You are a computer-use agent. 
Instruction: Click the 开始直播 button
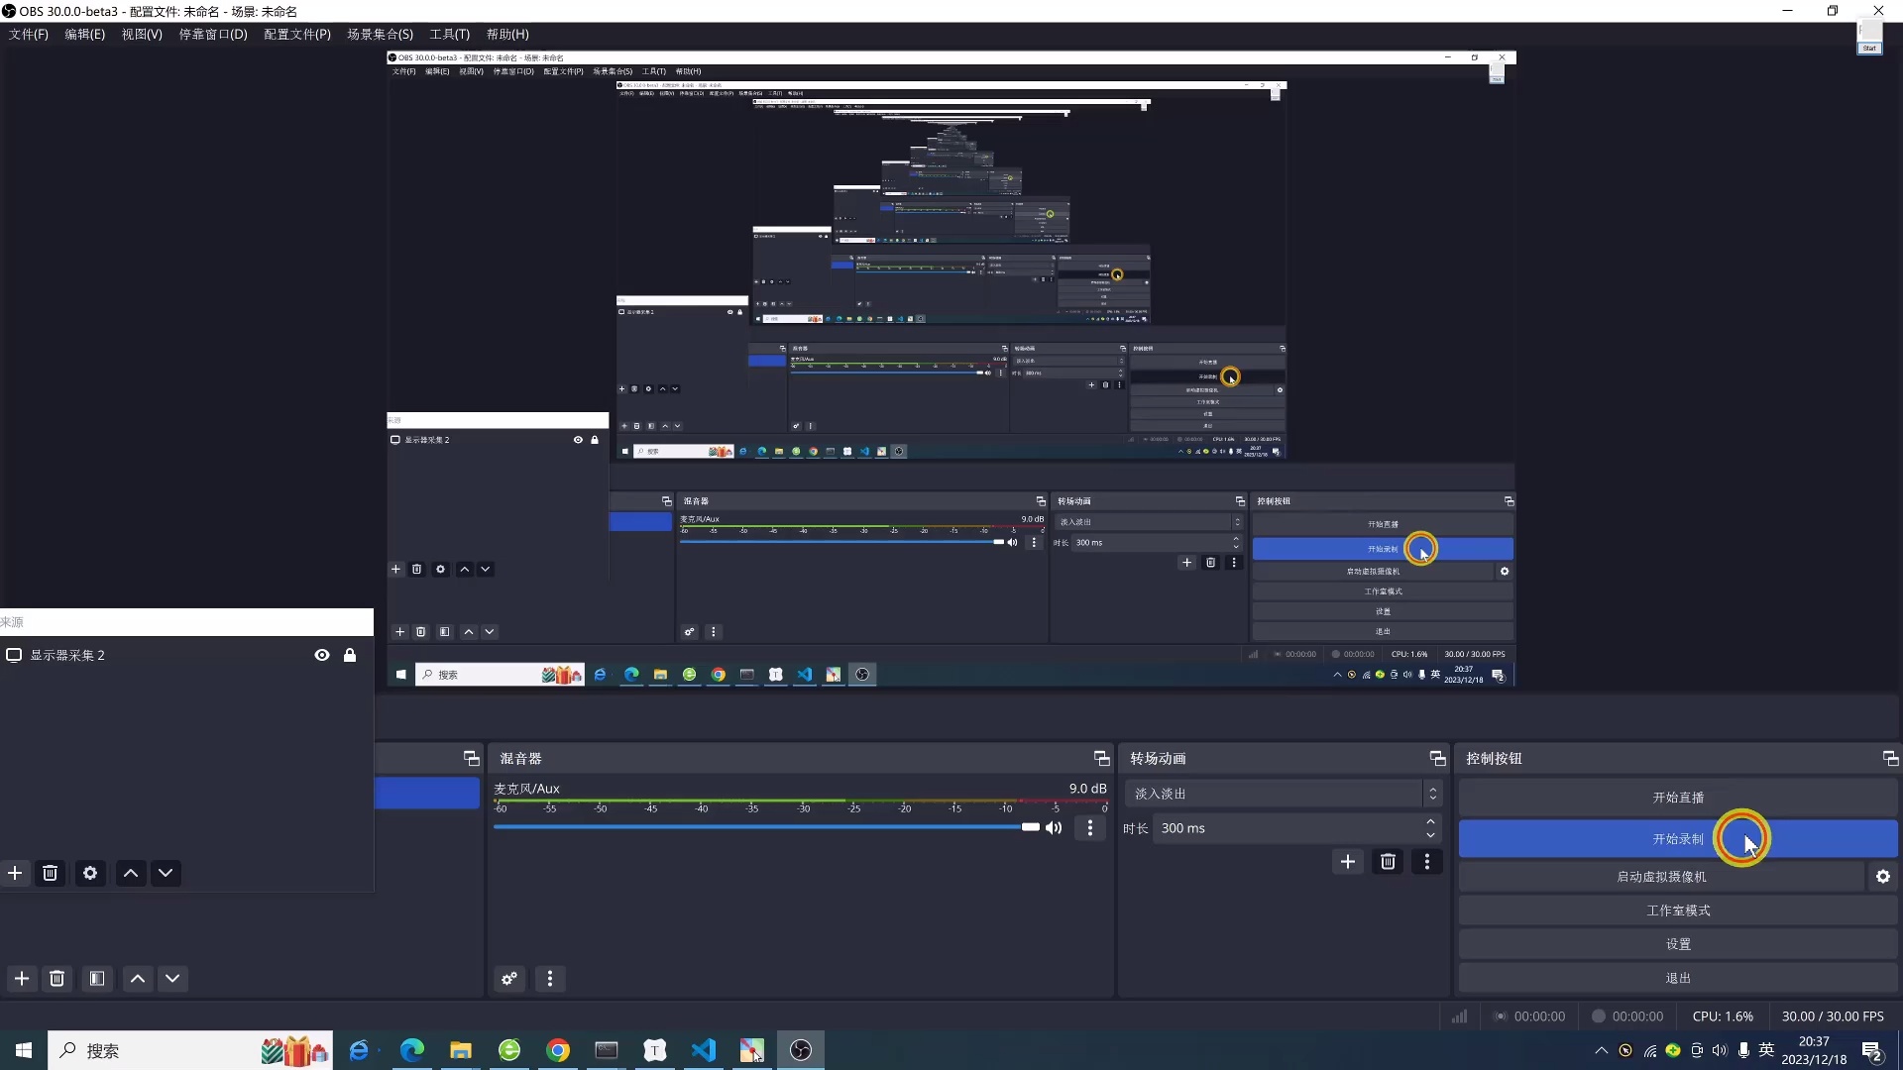[x=1677, y=798]
